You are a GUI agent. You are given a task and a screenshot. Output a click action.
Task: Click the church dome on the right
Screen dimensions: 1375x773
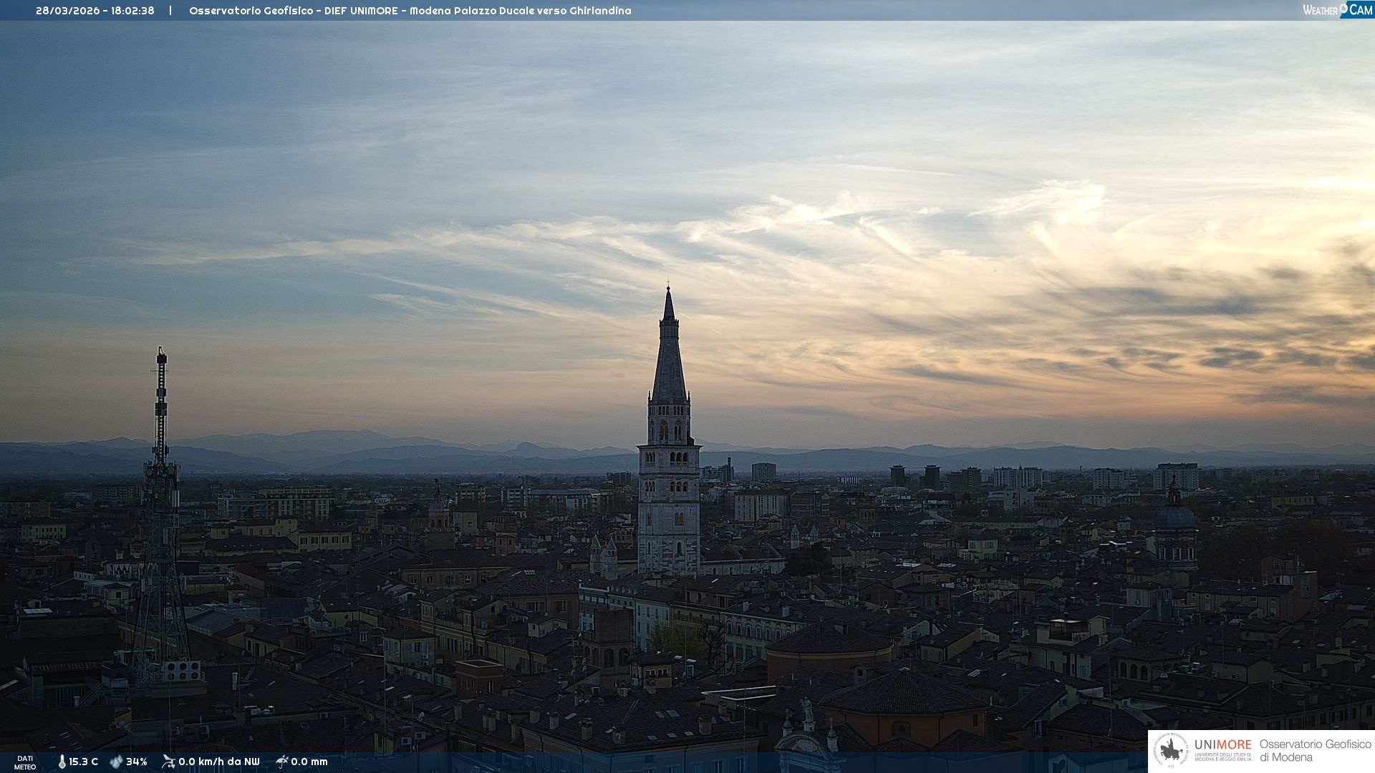click(1174, 515)
